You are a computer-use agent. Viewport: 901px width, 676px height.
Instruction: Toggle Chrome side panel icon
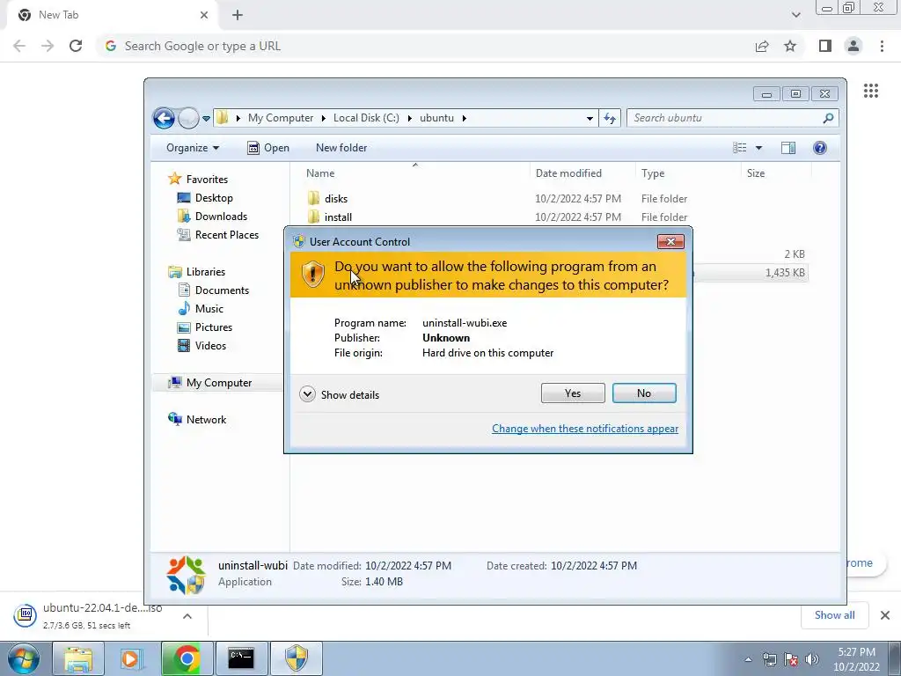pyautogui.click(x=825, y=46)
